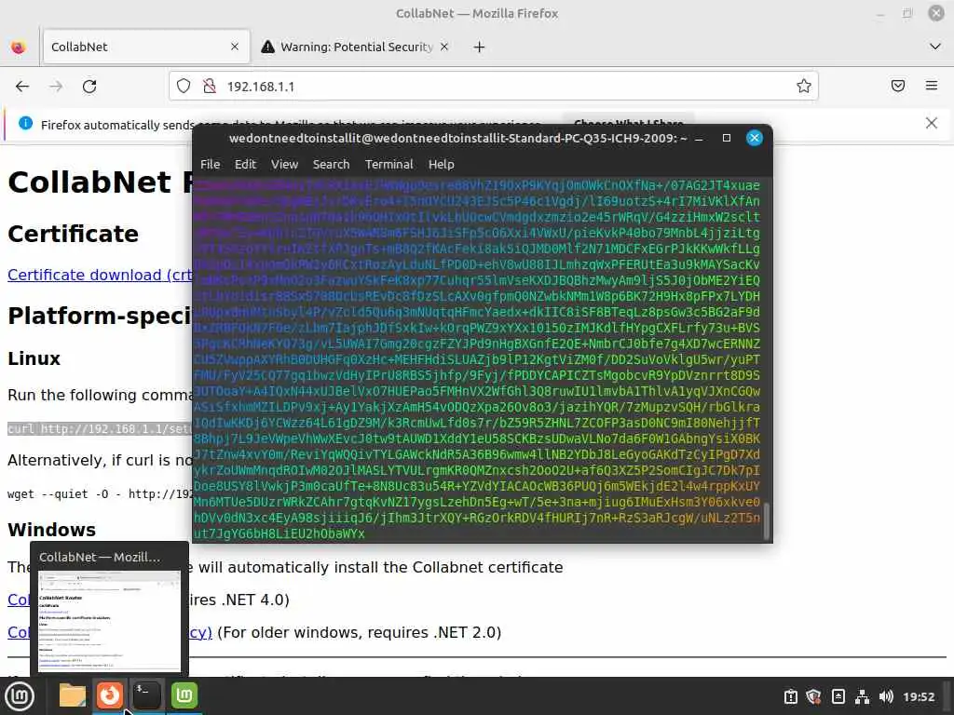This screenshot has height=715, width=954.
Task: Dismiss the Firefox data notification bar
Action: pyautogui.click(x=931, y=124)
